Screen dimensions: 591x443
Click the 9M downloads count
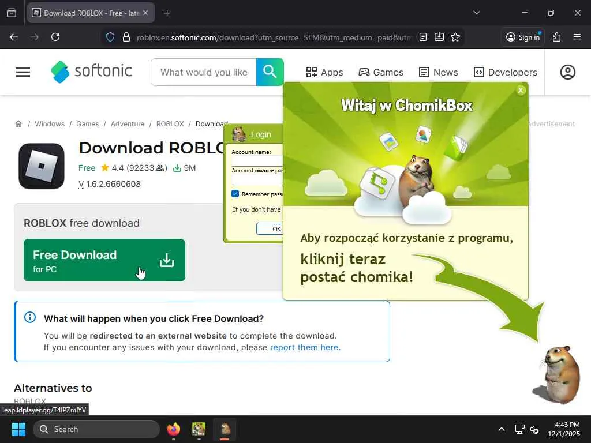pos(184,168)
